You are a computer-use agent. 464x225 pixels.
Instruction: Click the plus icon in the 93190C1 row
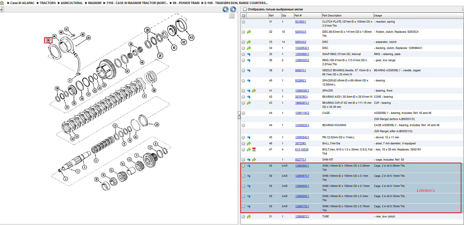coord(243,22)
